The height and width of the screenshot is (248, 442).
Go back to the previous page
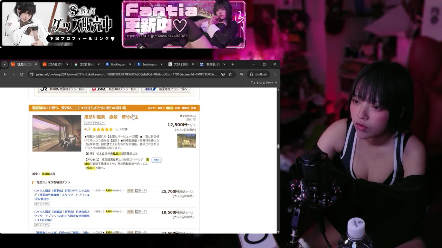(5, 74)
